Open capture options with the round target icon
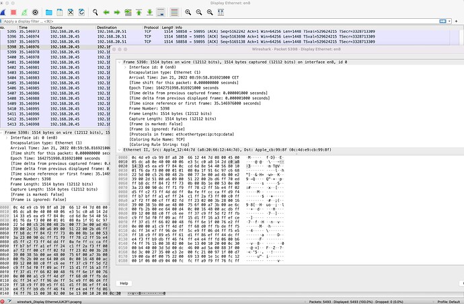The width and height of the screenshot is (464, 304). click(x=35, y=12)
